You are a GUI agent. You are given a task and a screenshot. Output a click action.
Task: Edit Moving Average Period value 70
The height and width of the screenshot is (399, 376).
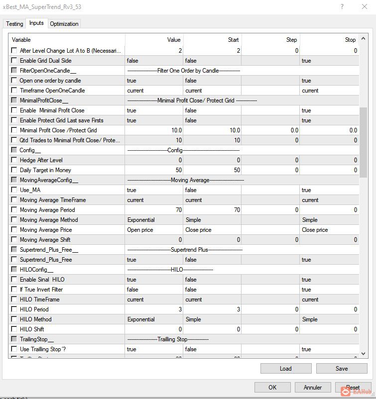pos(154,209)
